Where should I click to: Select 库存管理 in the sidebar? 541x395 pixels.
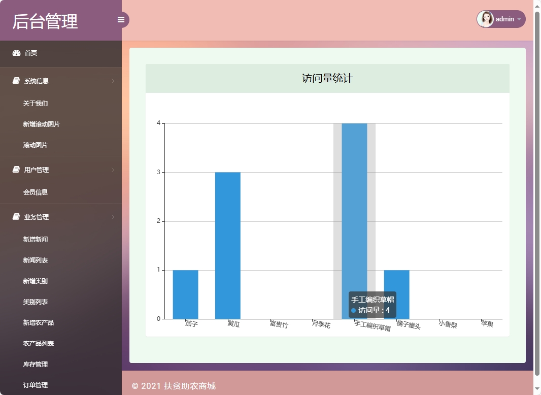pyautogui.click(x=36, y=364)
